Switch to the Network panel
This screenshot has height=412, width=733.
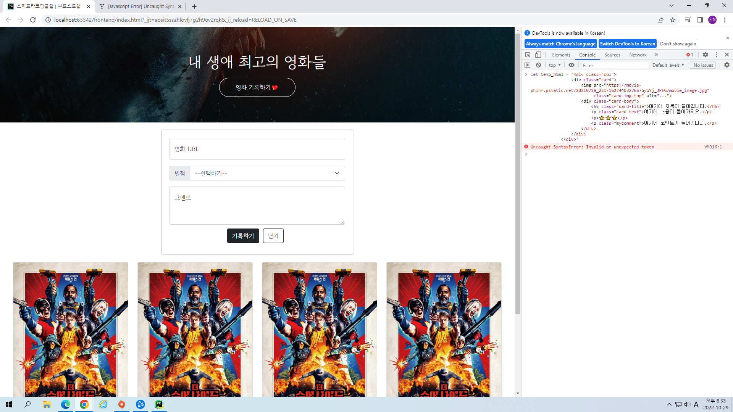[x=638, y=55]
